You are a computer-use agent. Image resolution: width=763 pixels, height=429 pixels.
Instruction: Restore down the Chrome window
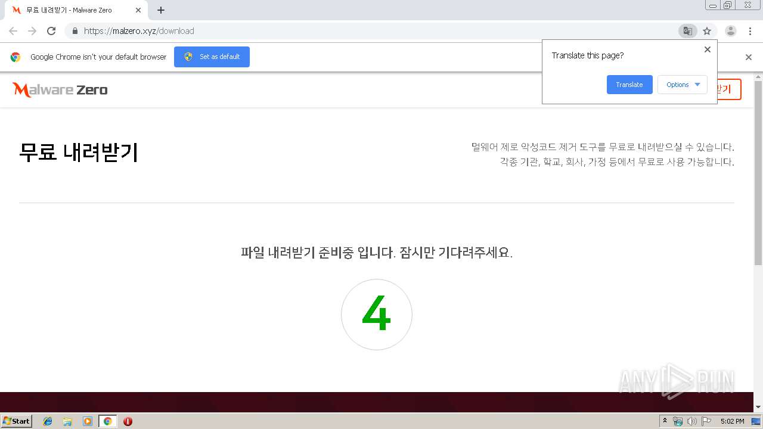(x=728, y=5)
